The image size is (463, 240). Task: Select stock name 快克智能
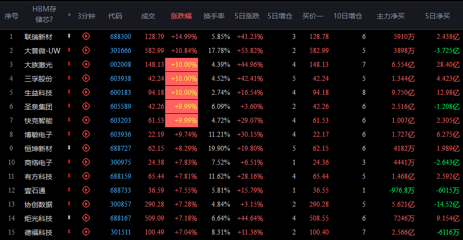38,121
